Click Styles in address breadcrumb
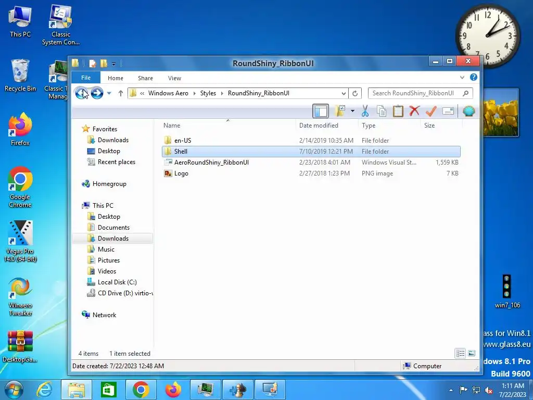 click(208, 93)
